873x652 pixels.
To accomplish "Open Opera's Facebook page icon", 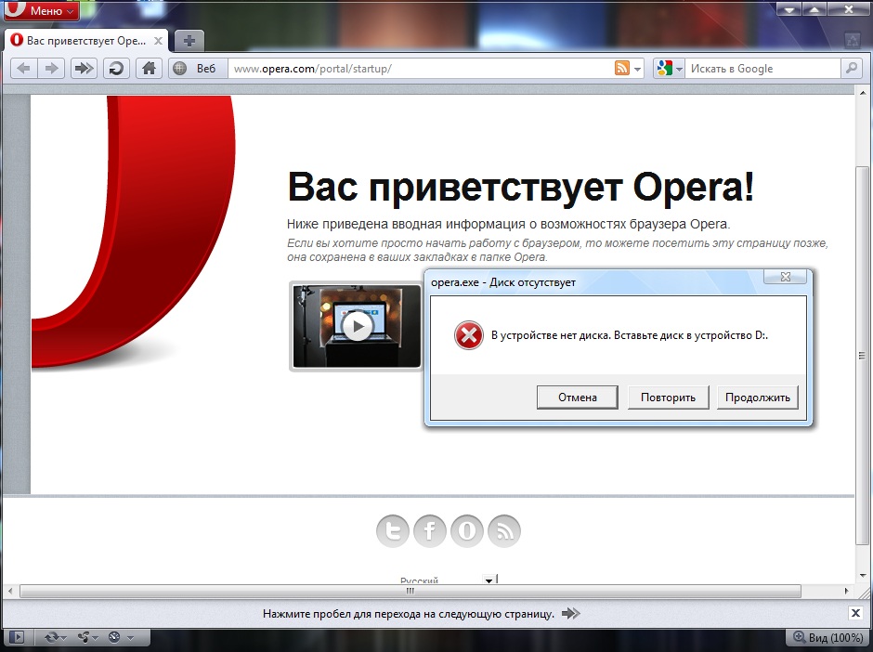I will [430, 531].
